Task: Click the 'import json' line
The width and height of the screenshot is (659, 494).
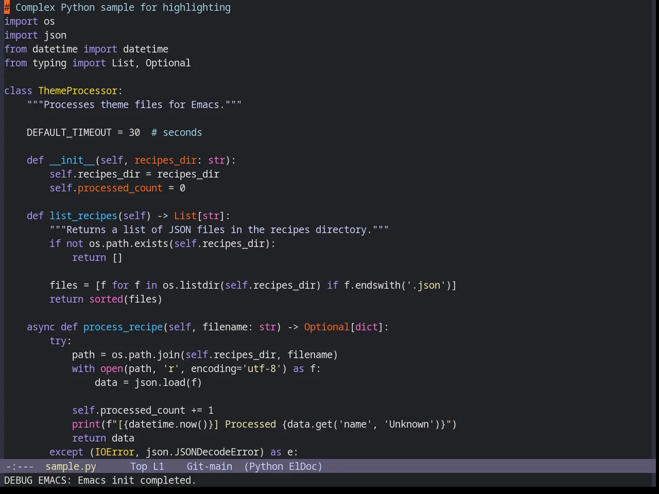Action: point(35,35)
